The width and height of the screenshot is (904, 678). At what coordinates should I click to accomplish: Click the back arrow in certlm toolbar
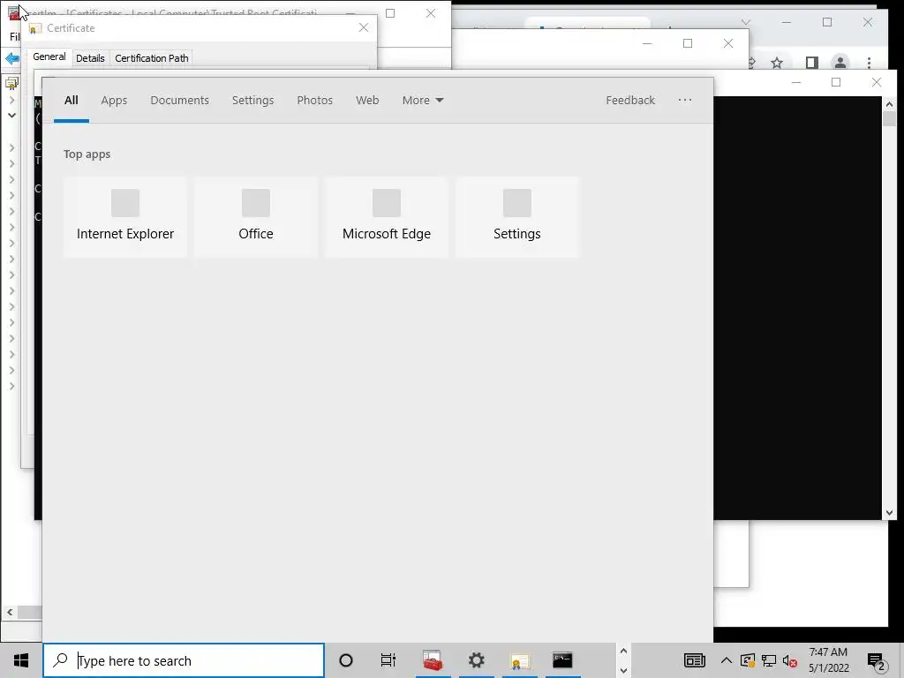(x=11, y=58)
